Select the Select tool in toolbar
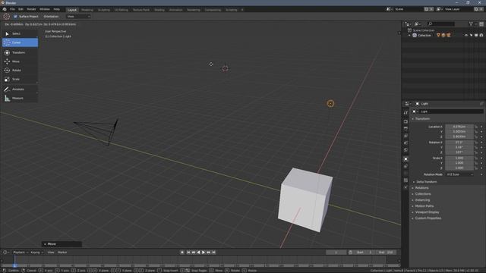Viewport: 486px width, 273px height. tap(20, 33)
